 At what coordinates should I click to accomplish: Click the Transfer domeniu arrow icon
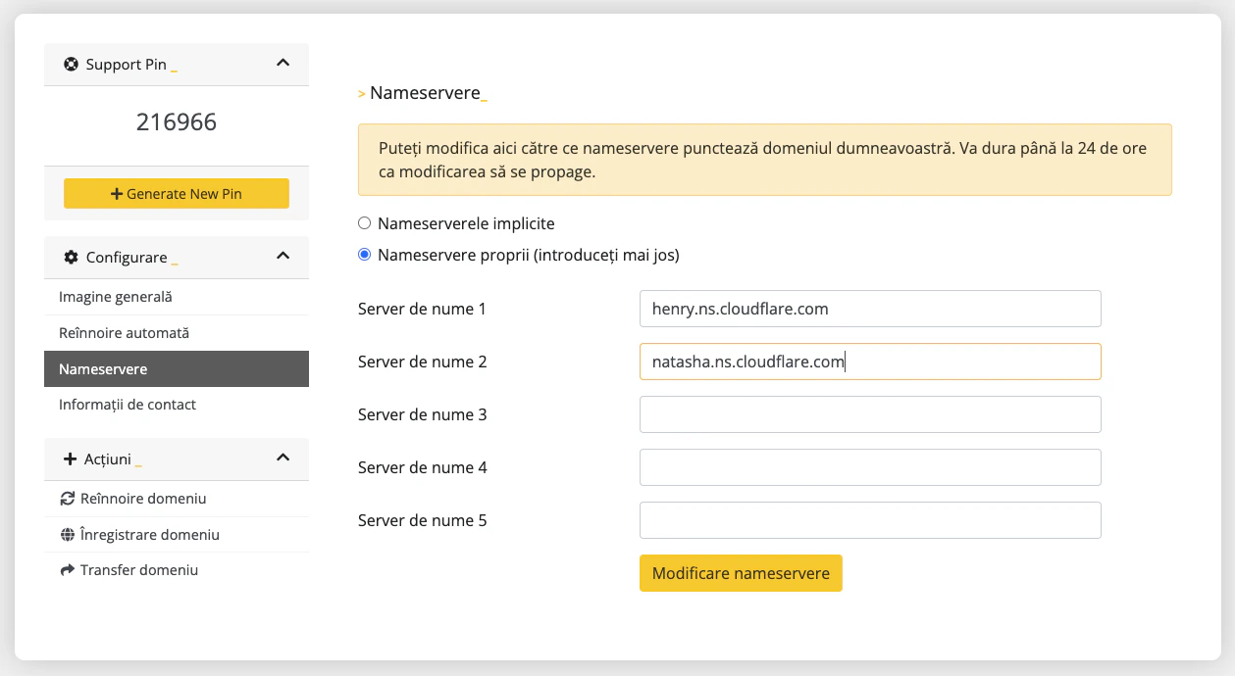pyautogui.click(x=68, y=570)
